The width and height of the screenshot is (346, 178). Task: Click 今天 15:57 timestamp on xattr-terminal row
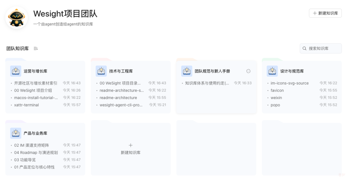click(x=72, y=105)
